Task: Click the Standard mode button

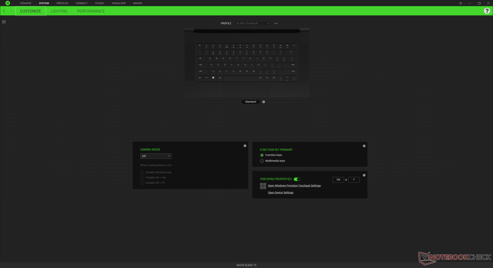Action: point(251,102)
